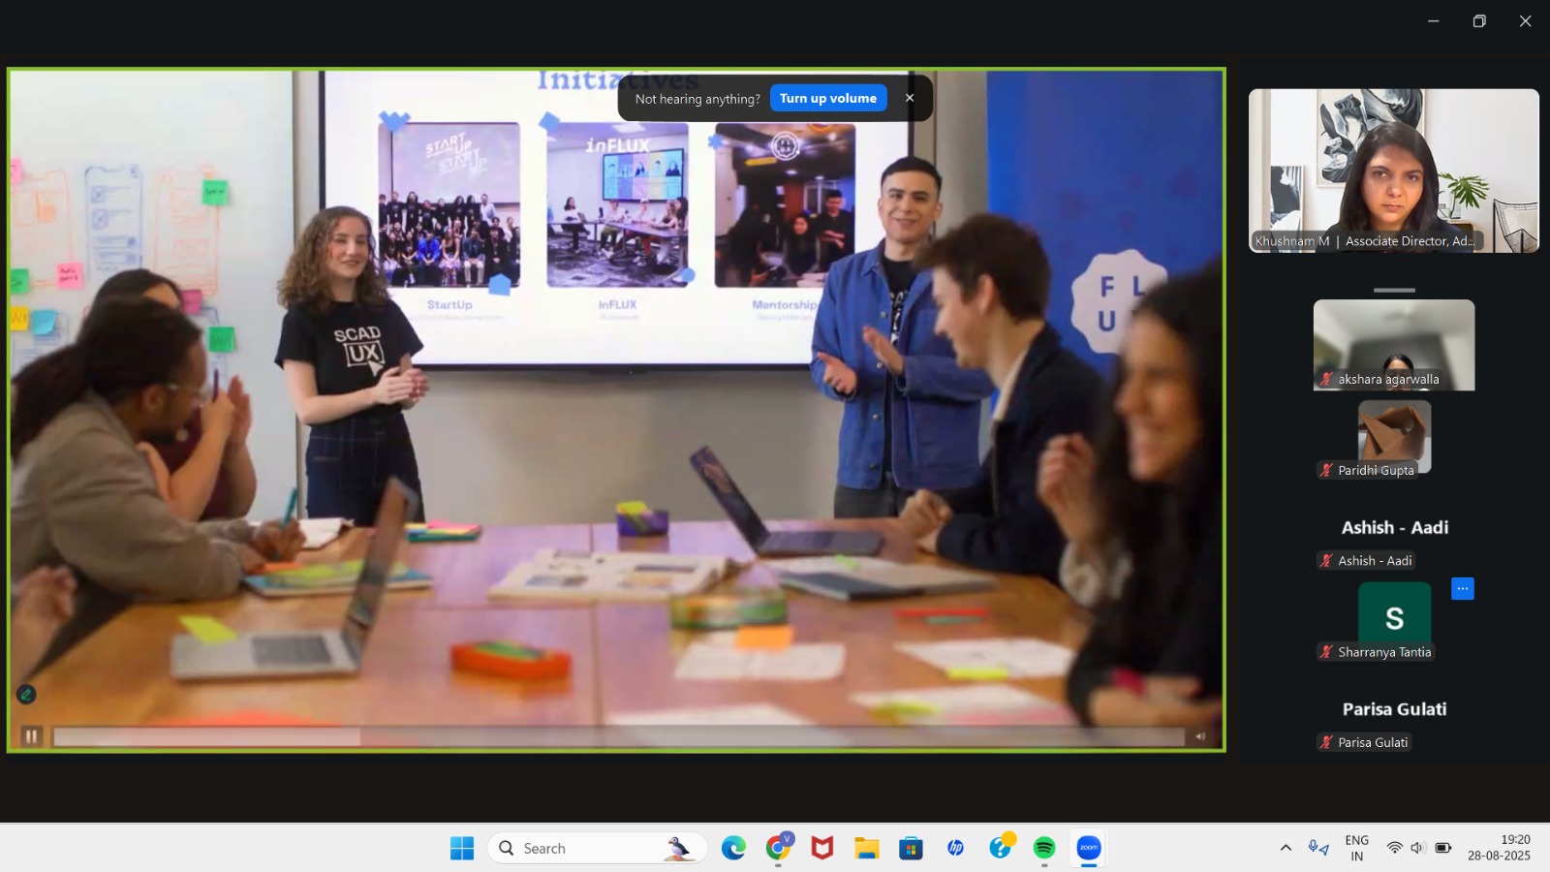Open the McAfee app from taskbar
This screenshot has width=1550, height=872.
[x=822, y=849]
